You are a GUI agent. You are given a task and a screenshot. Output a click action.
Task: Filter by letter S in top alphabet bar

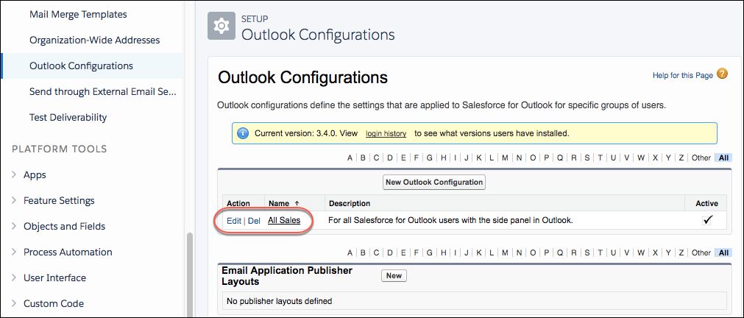click(x=587, y=158)
